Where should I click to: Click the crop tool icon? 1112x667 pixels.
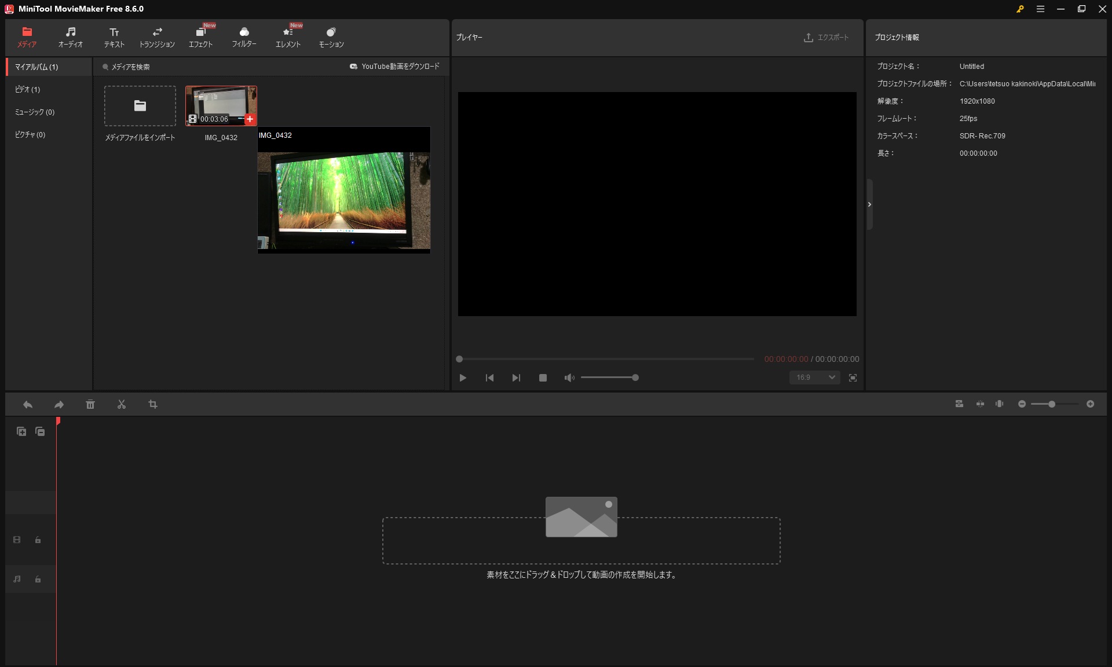[x=153, y=404]
